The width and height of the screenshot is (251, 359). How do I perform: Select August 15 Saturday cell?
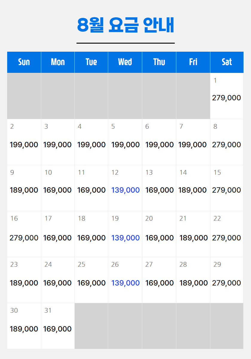tap(227, 188)
